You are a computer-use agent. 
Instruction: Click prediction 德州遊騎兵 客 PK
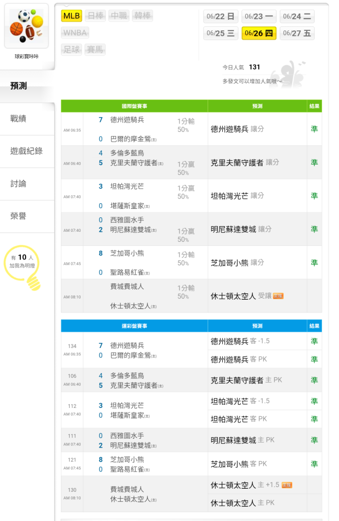(x=238, y=359)
